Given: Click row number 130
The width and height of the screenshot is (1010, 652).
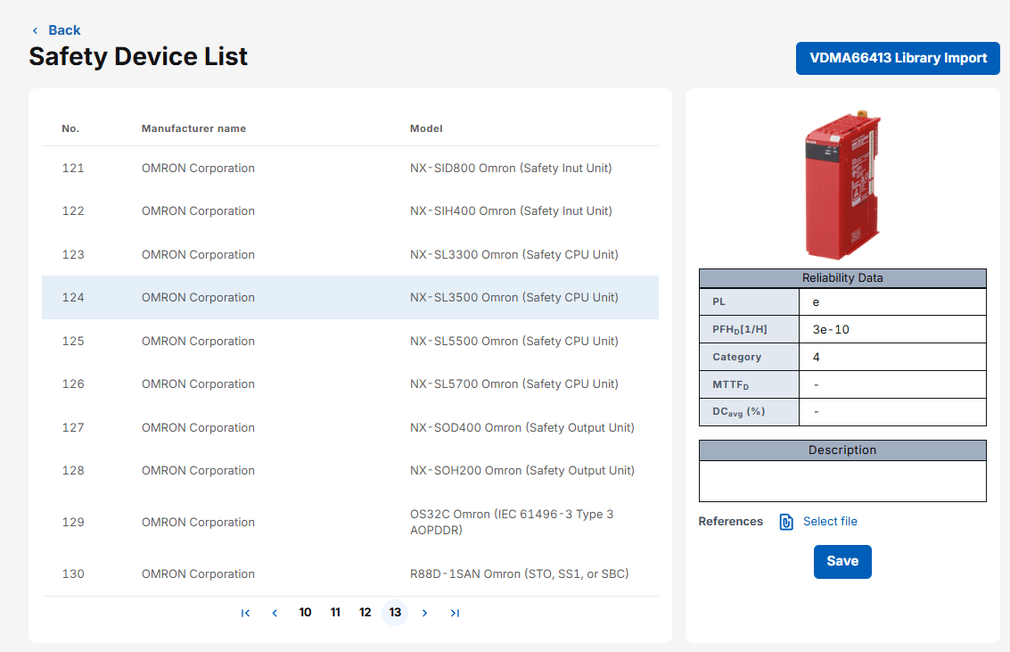Looking at the screenshot, I should 73,574.
